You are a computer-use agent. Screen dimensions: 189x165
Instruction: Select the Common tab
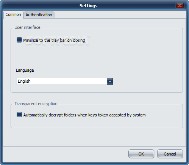(13, 14)
